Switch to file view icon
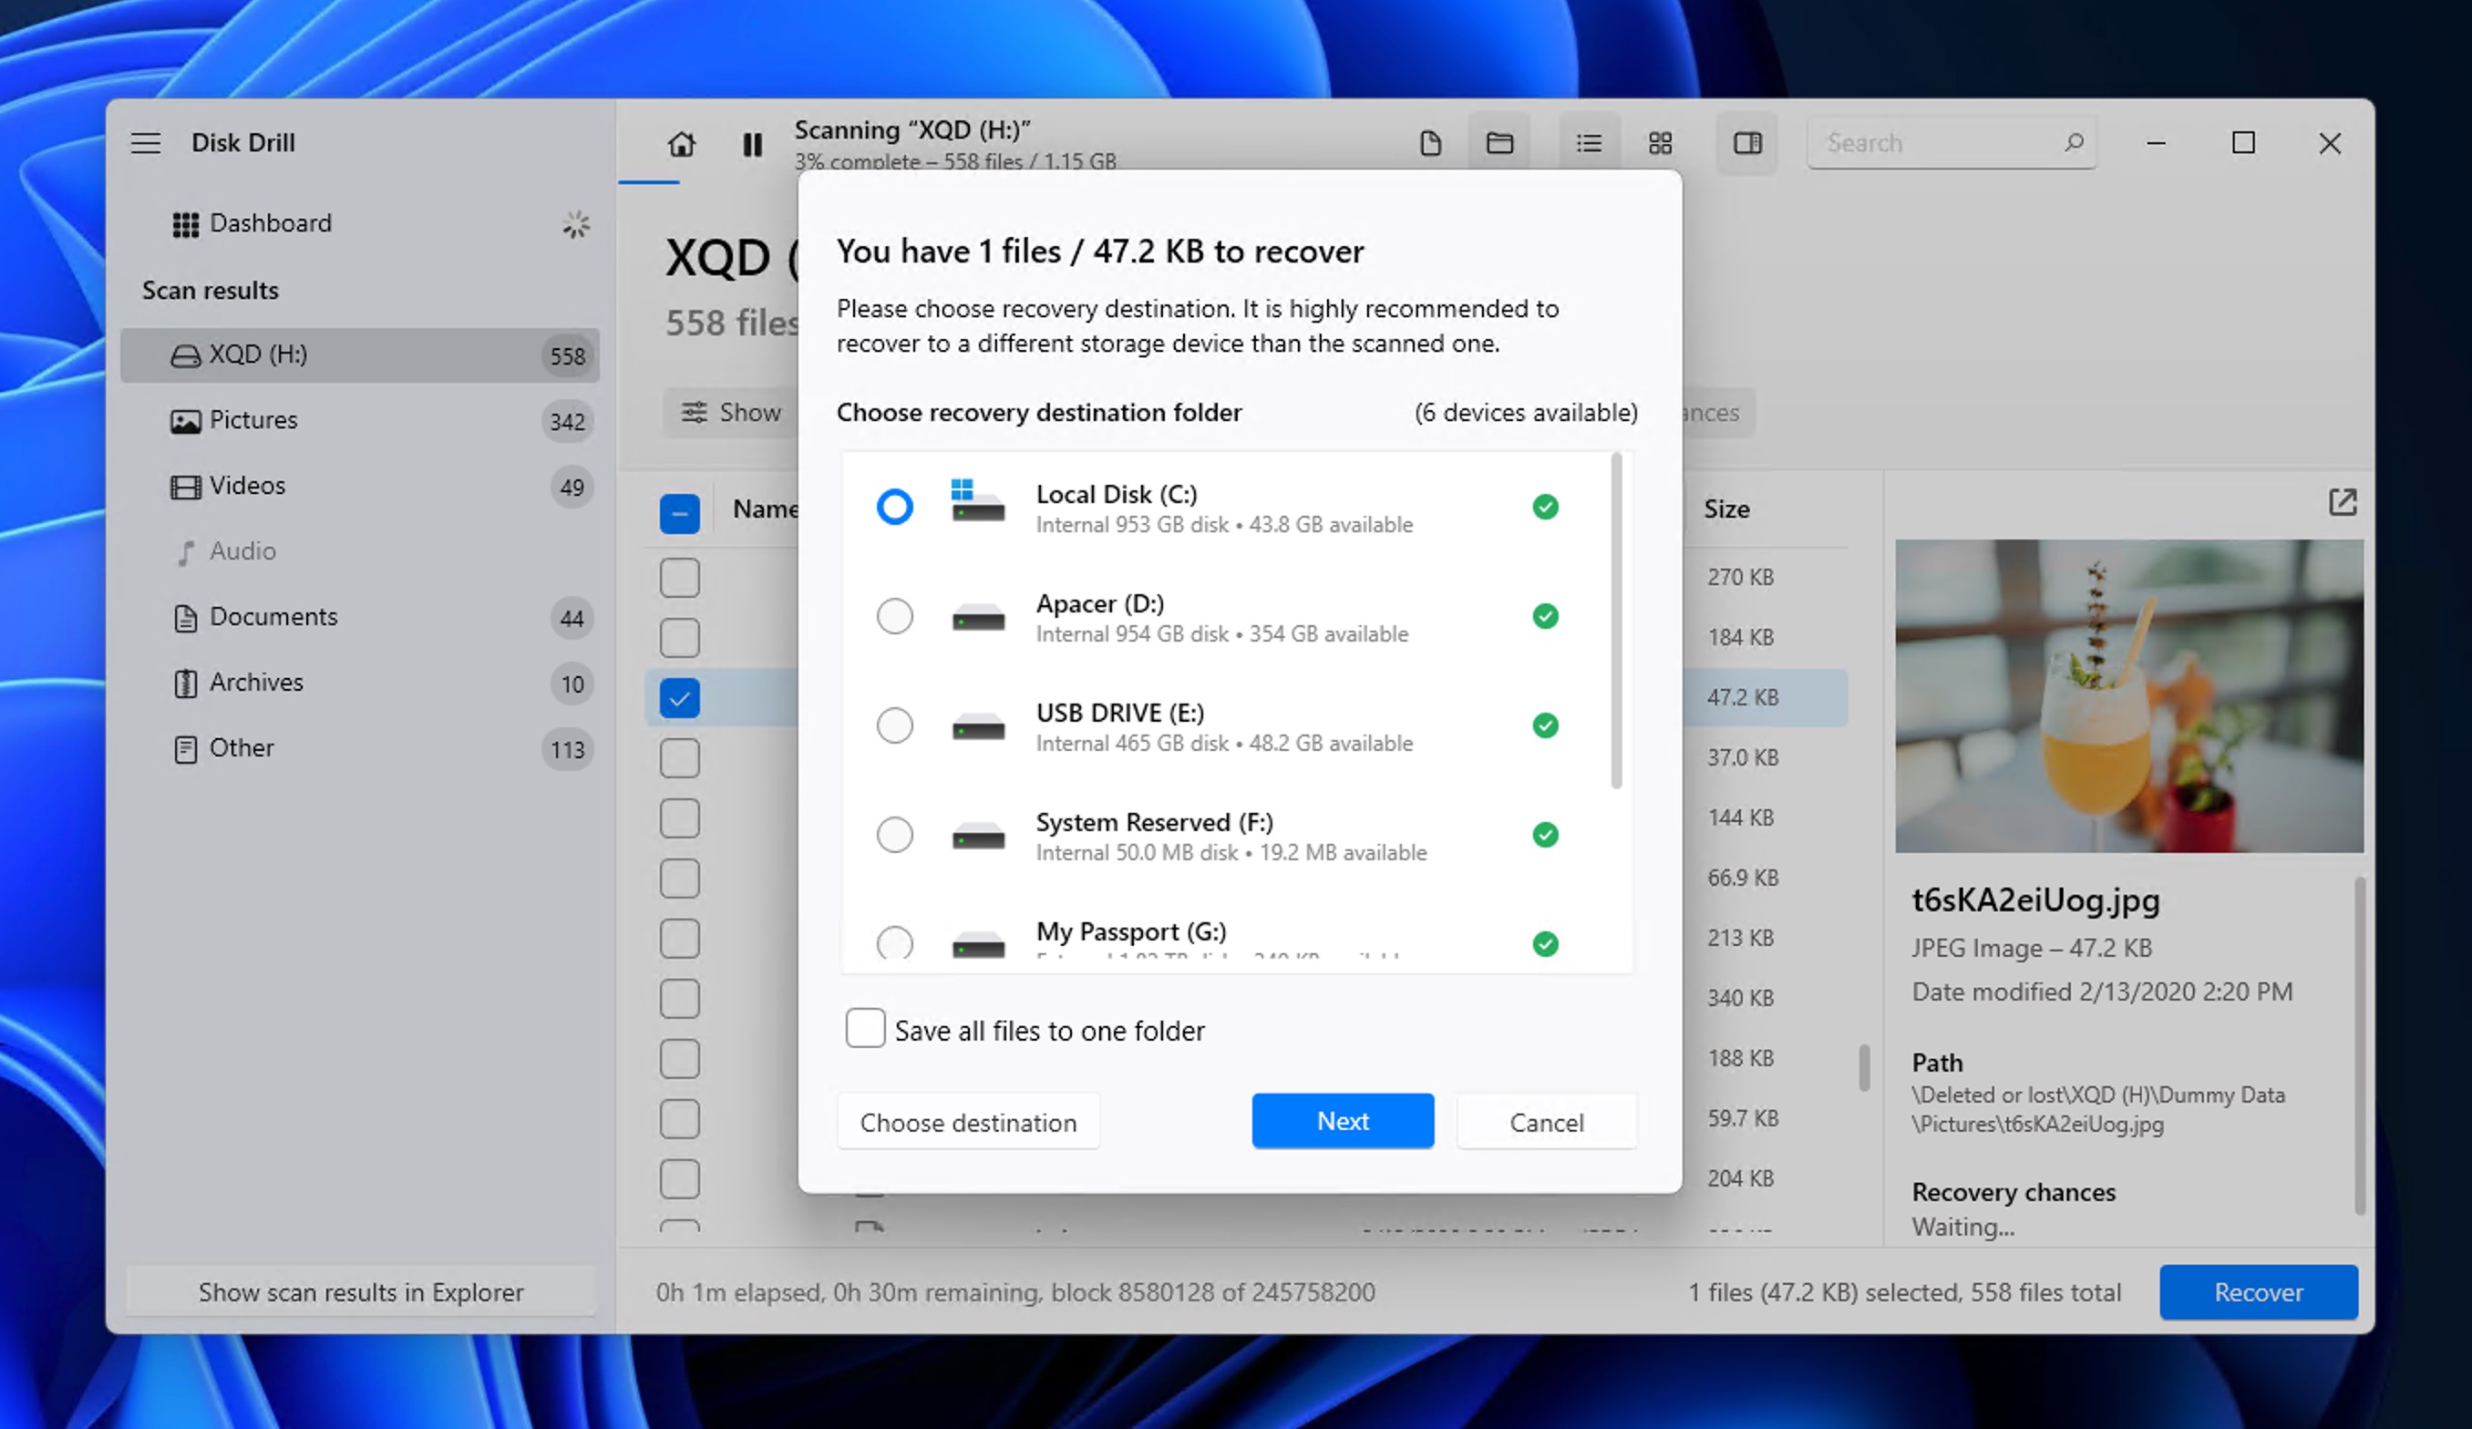The height and width of the screenshot is (1429, 2472). (x=1429, y=143)
